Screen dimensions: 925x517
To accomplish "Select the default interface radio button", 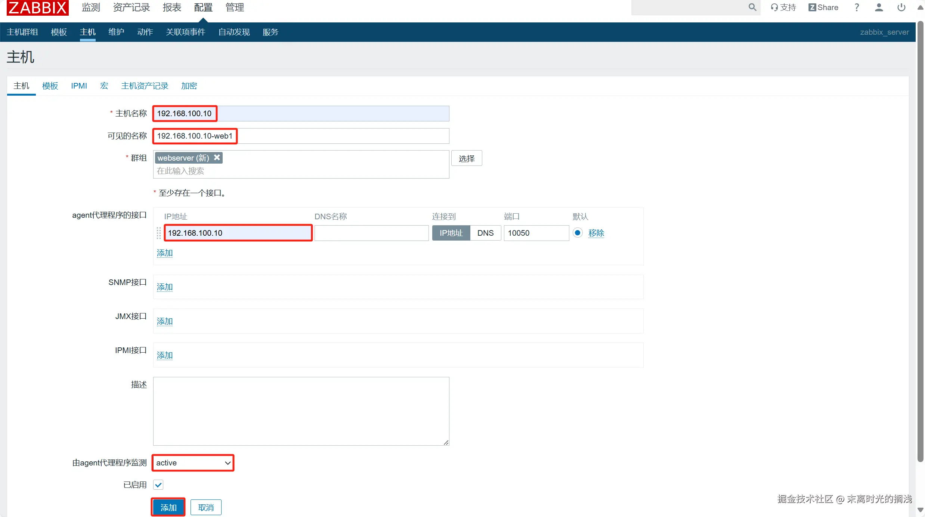I will (578, 233).
